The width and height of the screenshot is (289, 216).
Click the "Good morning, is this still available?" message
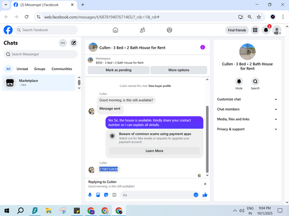126,100
